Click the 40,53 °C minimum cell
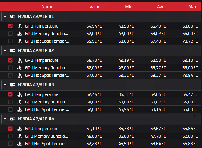The height and width of the screenshot is (148, 202). click(x=126, y=26)
